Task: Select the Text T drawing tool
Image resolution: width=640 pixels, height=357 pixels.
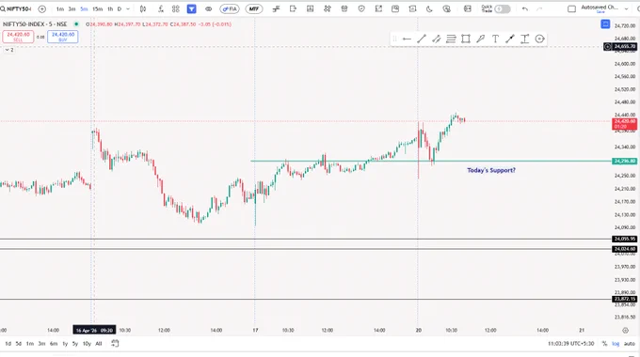Action: pos(495,39)
